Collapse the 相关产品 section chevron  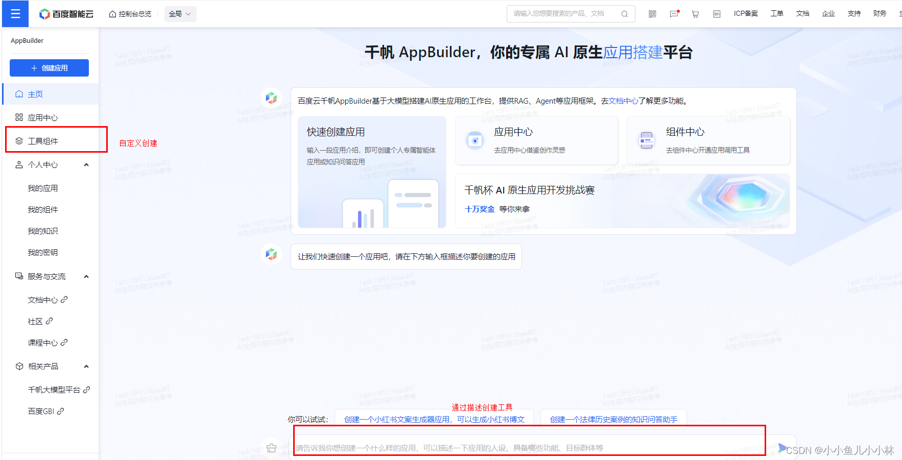pos(86,366)
